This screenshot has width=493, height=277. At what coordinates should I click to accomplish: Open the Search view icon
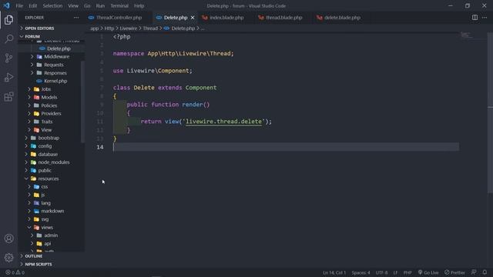pyautogui.click(x=8, y=39)
